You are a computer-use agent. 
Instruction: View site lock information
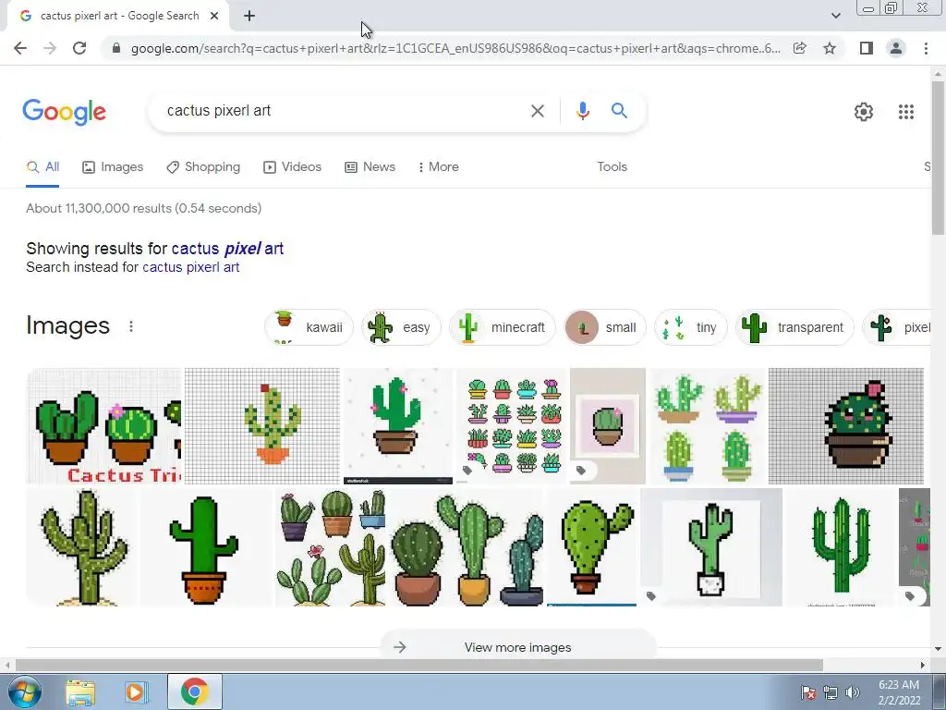116,48
